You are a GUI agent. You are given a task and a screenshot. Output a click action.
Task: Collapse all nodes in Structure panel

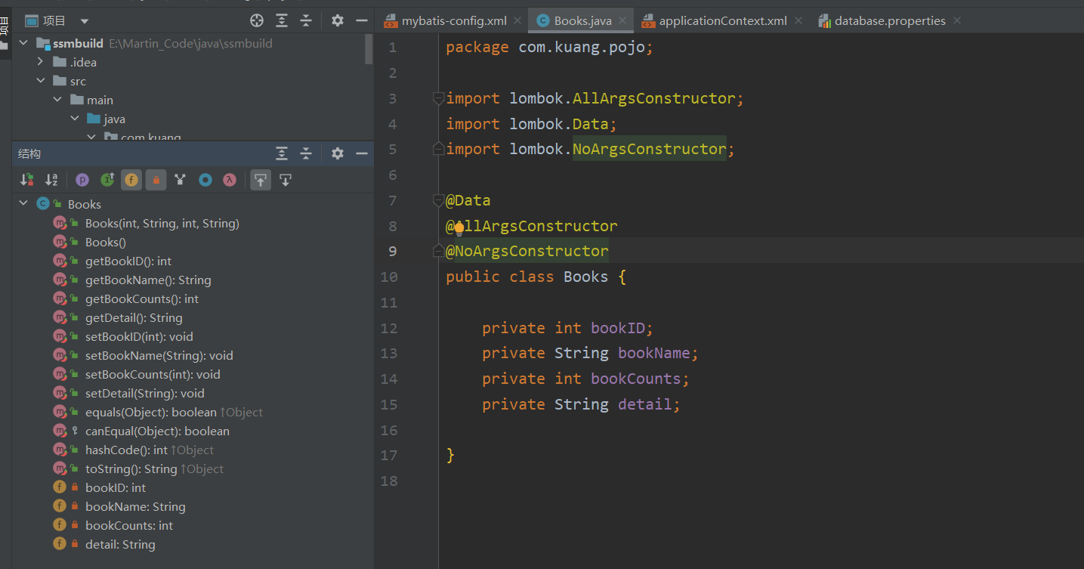[x=306, y=153]
